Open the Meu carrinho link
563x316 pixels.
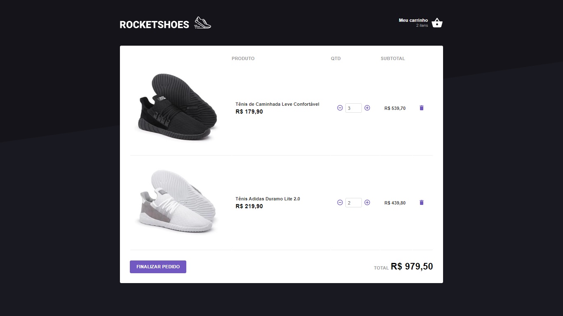point(413,20)
